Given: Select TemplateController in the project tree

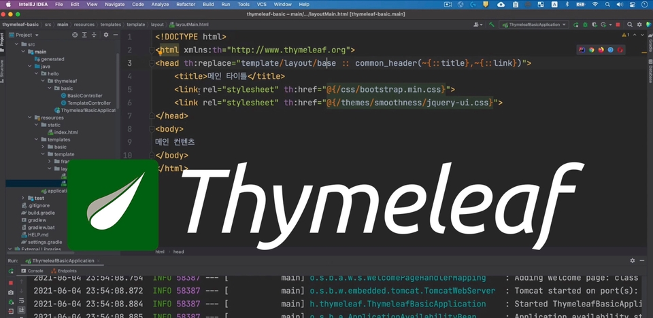Looking at the screenshot, I should point(86,103).
